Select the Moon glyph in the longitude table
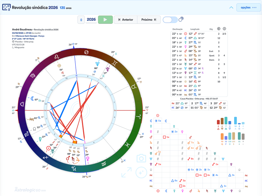This screenshot has width=262, height=196. 185,38
